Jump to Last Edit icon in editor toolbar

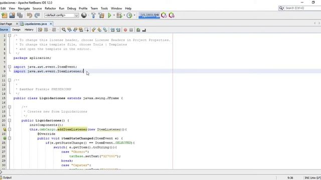tap(40, 30)
